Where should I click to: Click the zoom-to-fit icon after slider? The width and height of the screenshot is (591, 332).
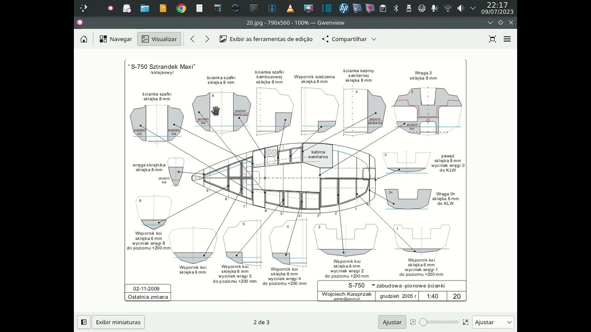pos(465,322)
